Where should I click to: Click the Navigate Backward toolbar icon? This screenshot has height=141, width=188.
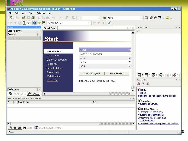click(x=67, y=18)
